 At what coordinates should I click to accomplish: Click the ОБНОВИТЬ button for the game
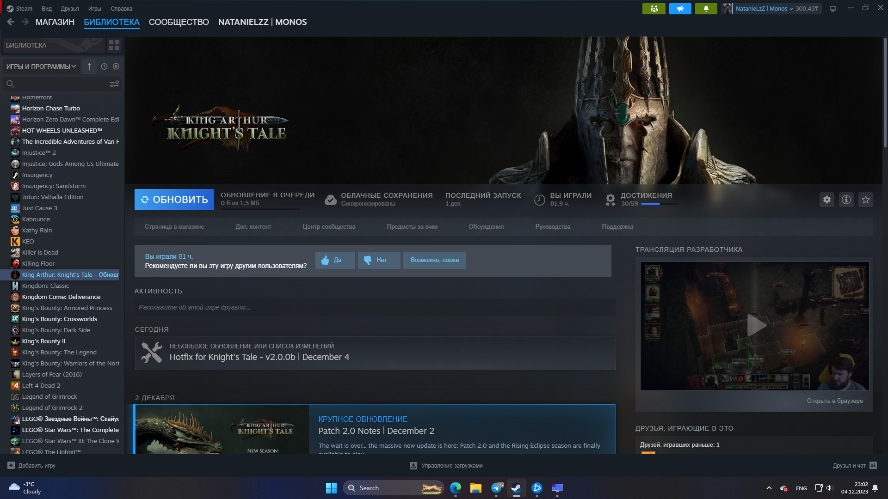[174, 199]
